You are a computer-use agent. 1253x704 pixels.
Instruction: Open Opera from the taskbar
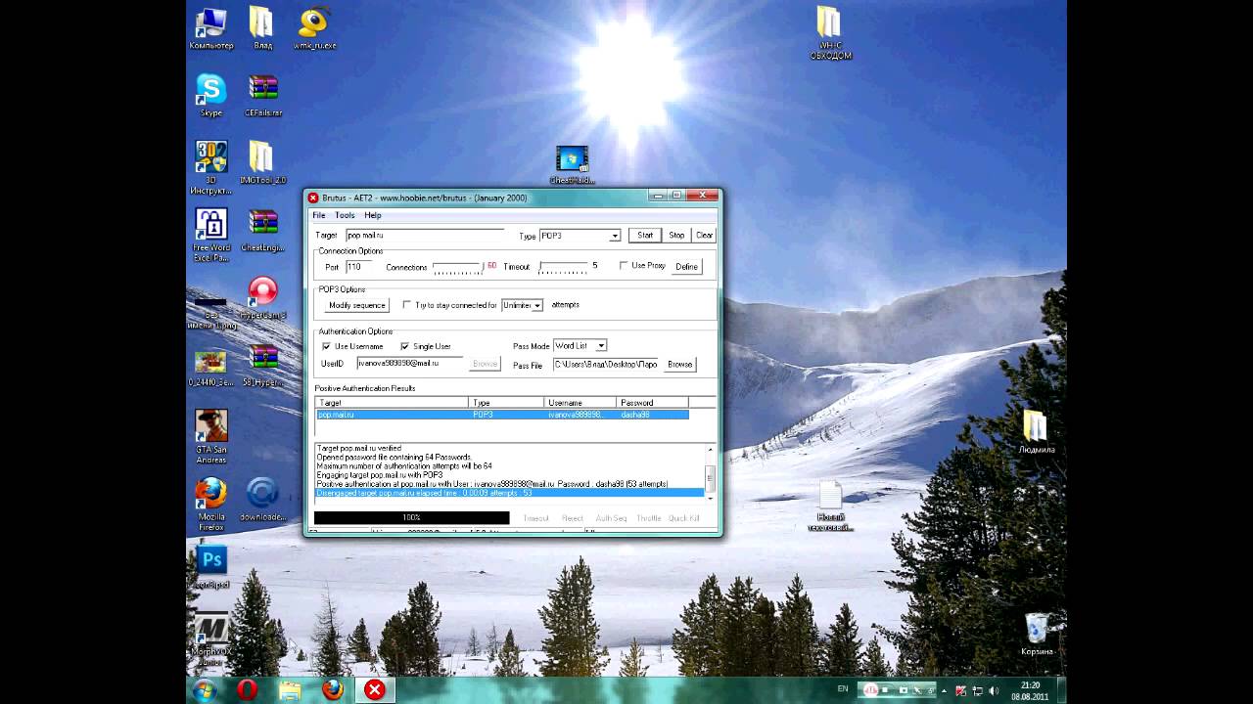click(247, 690)
